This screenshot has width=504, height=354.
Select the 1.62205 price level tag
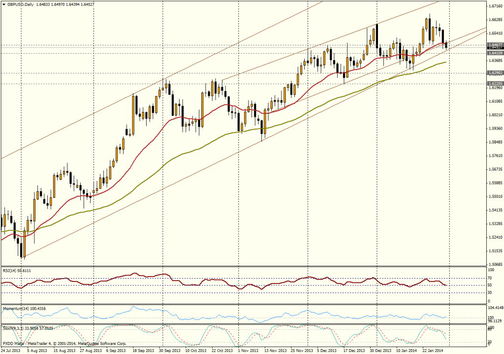[x=495, y=84]
